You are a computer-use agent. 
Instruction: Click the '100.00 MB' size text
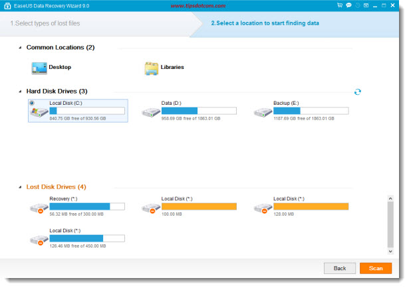point(172,214)
